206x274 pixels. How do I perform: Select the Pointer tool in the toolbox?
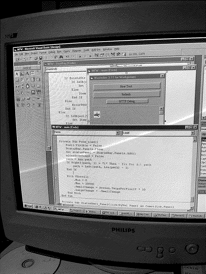coord(18,74)
